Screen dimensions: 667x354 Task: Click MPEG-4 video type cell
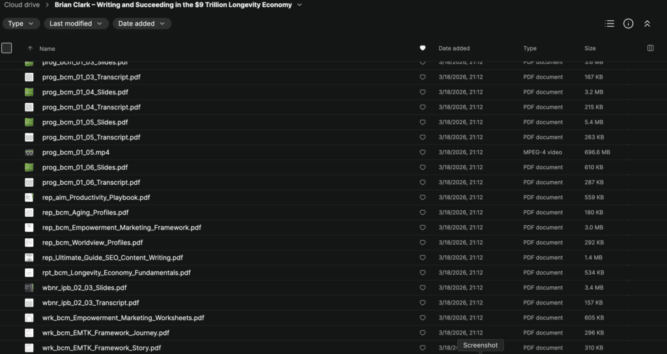click(543, 152)
